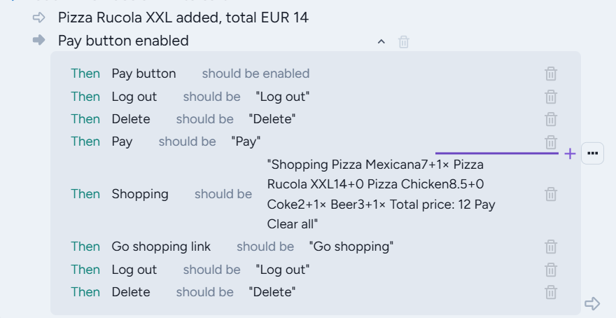
Task: Click arrow icon beside 'Pizza Rucola XXL added'
Action: pos(39,18)
